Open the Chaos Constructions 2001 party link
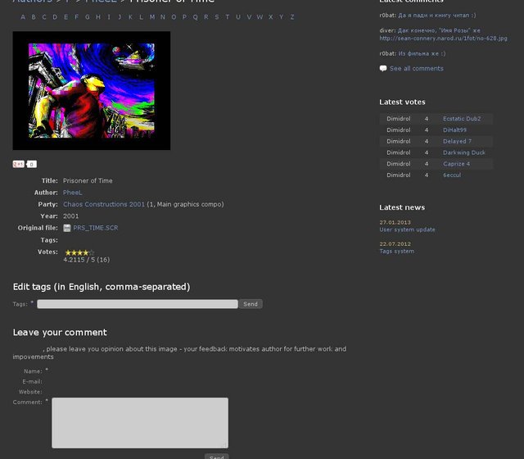The width and height of the screenshot is (524, 459). 103,204
